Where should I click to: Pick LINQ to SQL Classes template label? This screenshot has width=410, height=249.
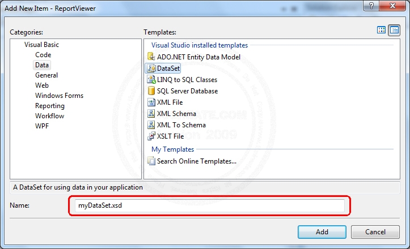click(187, 80)
